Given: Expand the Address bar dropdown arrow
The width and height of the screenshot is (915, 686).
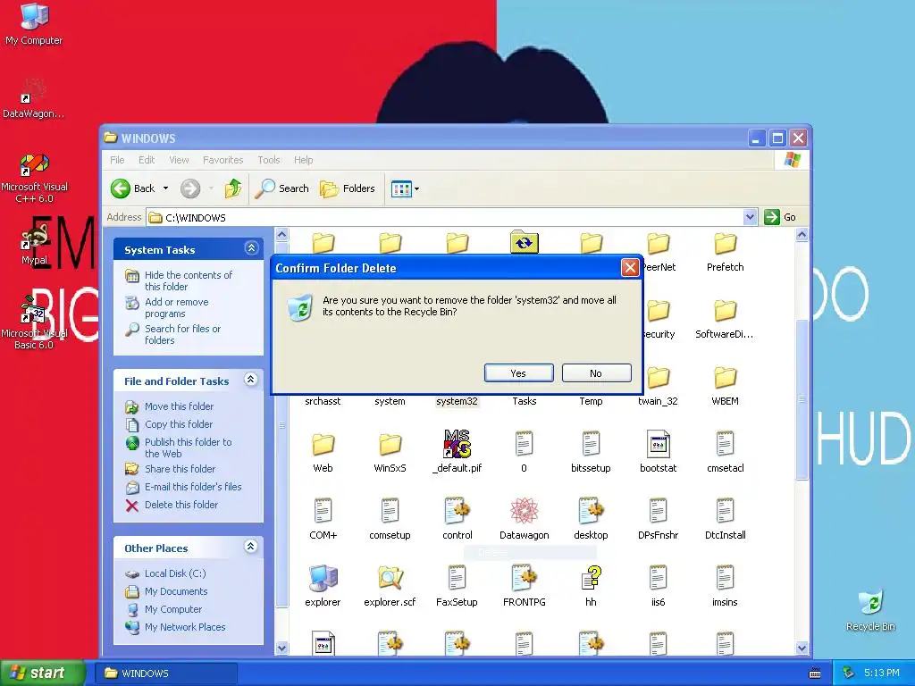Looking at the screenshot, I should click(750, 218).
